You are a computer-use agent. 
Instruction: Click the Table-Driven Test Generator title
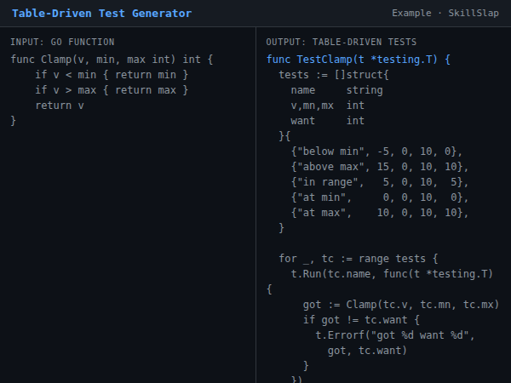coord(101,14)
